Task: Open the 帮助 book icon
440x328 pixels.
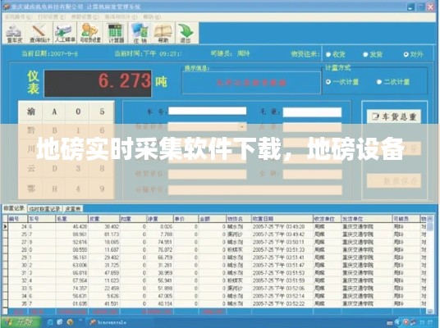Action: pyautogui.click(x=163, y=34)
